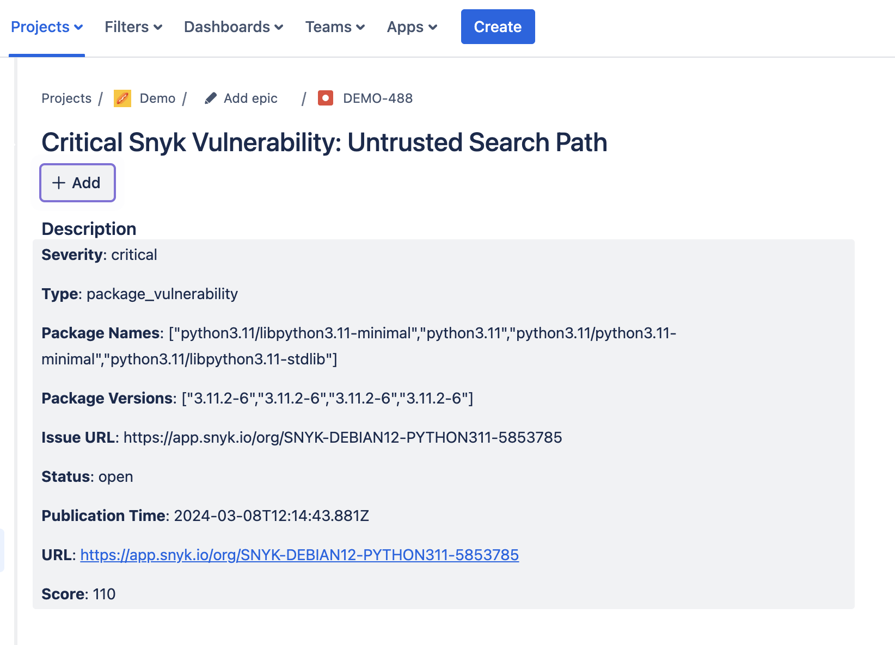Click the pencil icon beside Add epic

[211, 98]
